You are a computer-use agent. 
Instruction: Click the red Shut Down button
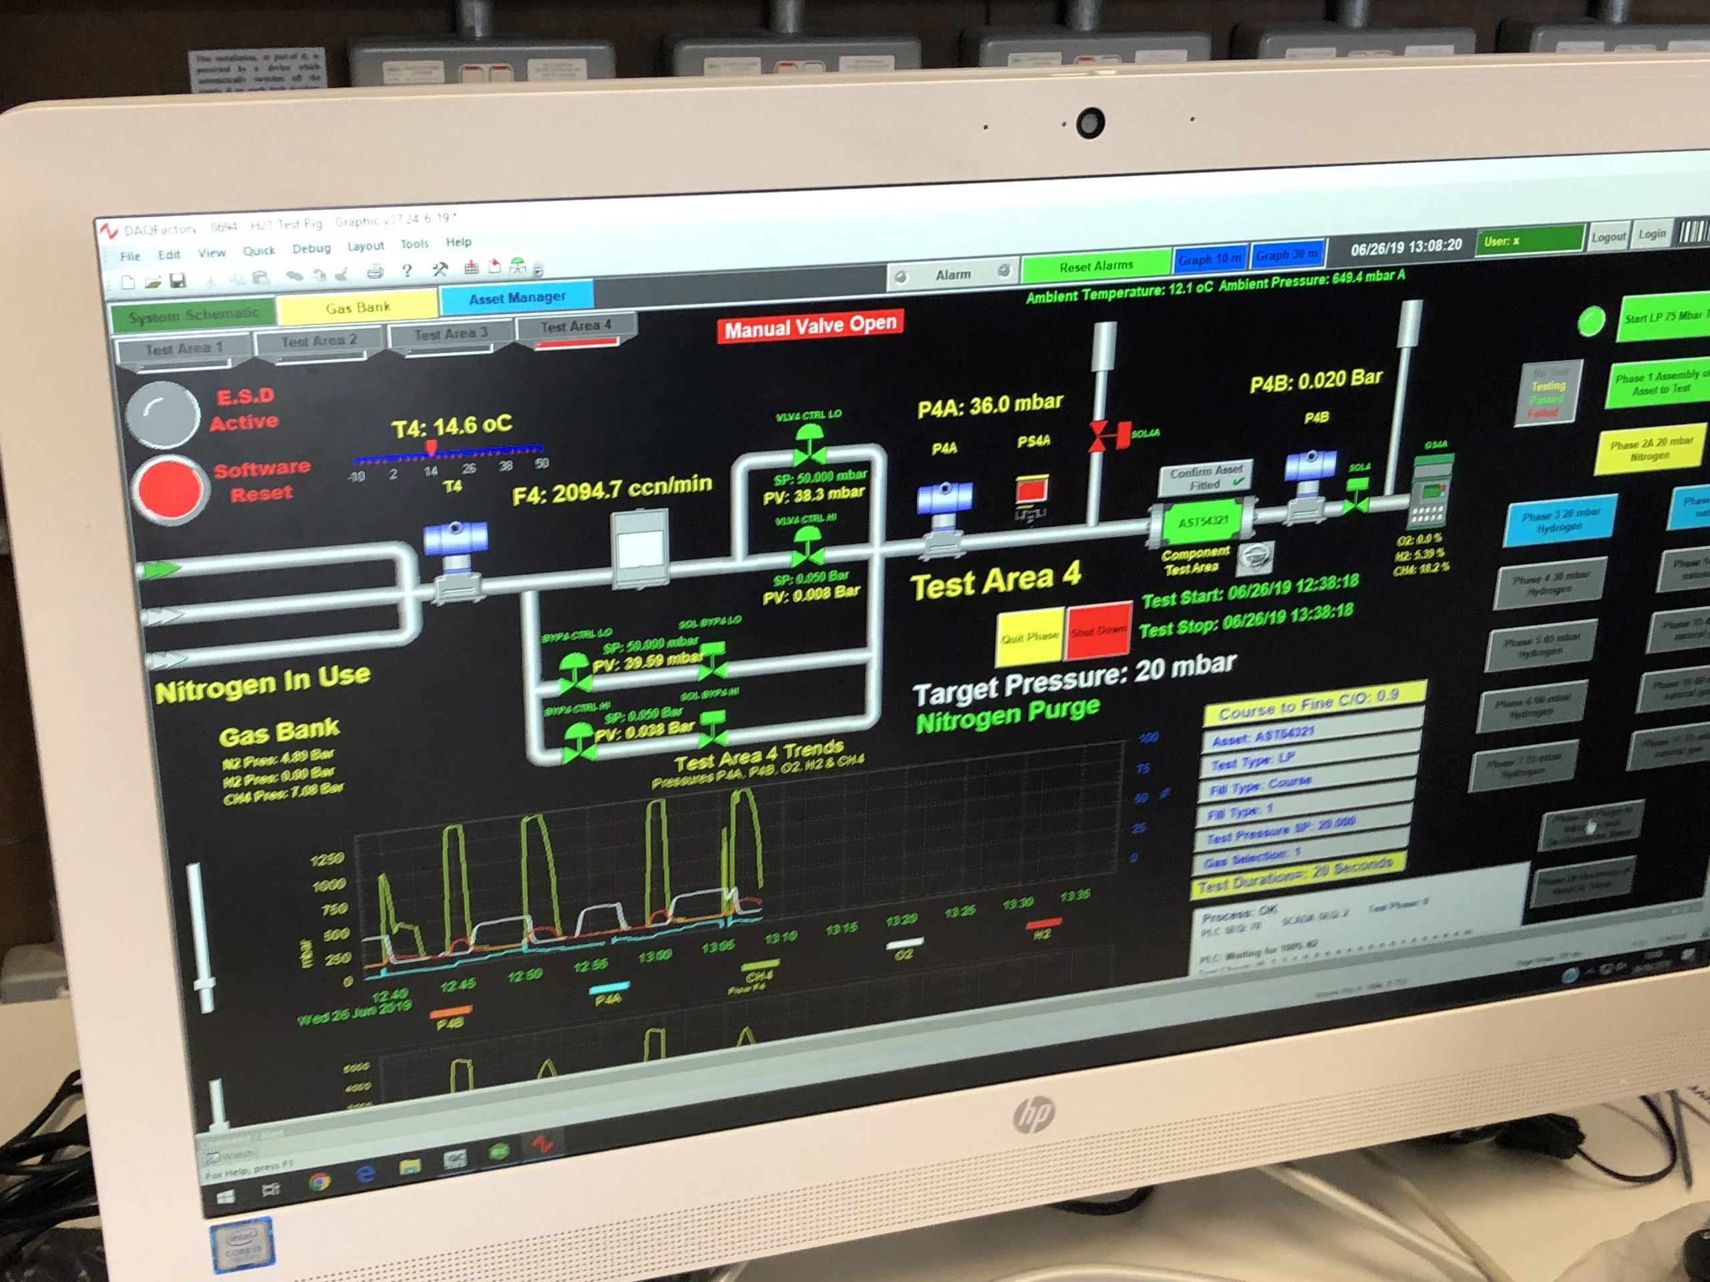click(x=1099, y=630)
